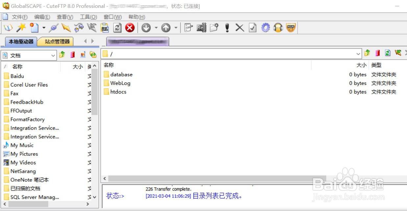Click remote pane horizontal scrollbar thumb
The image size is (407, 211).
(x=217, y=178)
